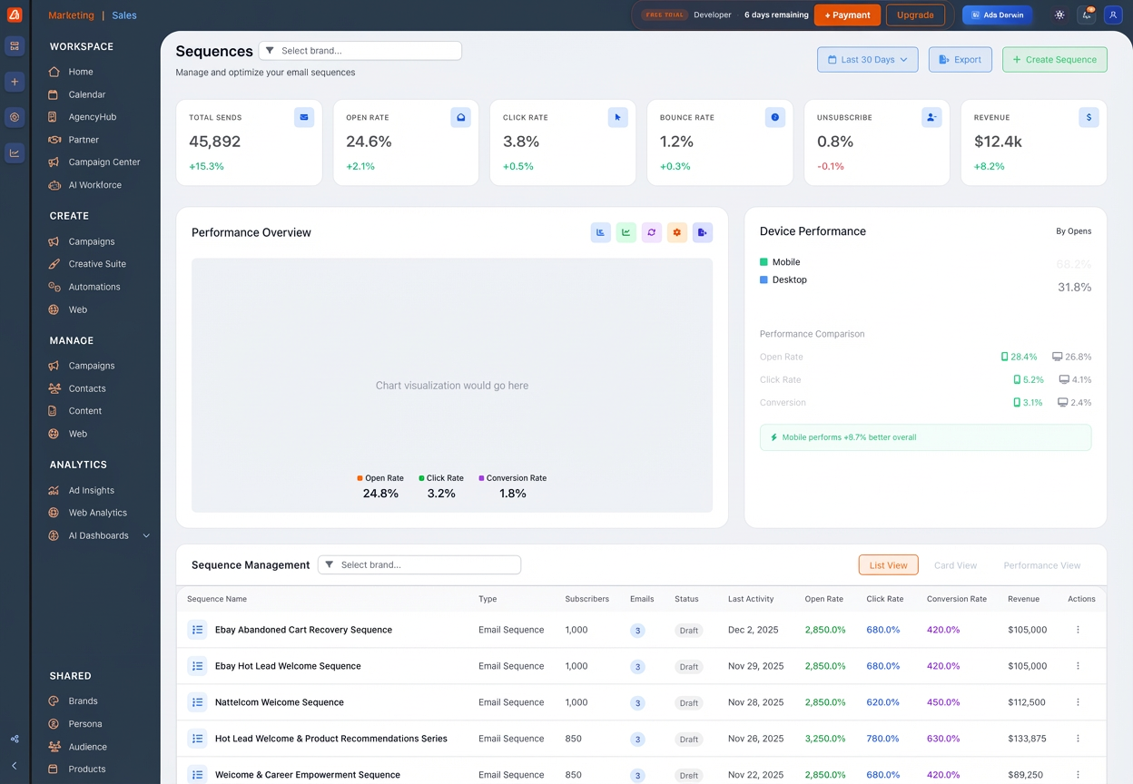This screenshot has height=784, width=1133.
Task: Click the Upgrade button
Action: 914,15
